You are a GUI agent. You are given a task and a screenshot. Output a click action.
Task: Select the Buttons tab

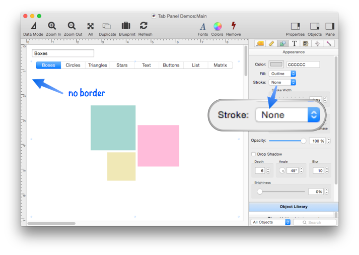171,65
